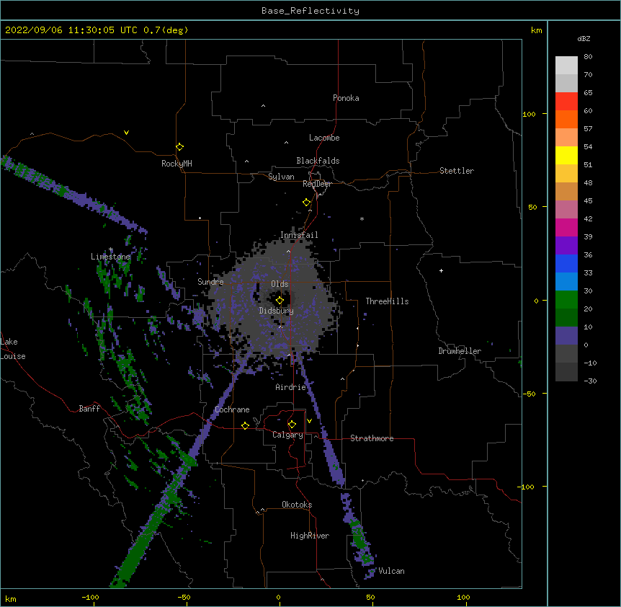The height and width of the screenshot is (607, 621).
Task: Click the Lacombe city label
Action: pyautogui.click(x=324, y=138)
